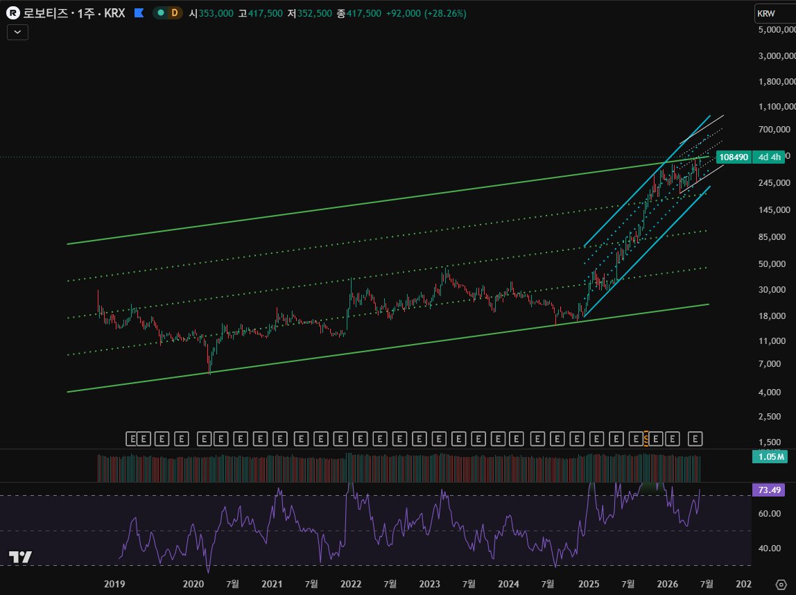Click the 30,000 price axis label
The width and height of the screenshot is (796, 595).
tap(772, 289)
